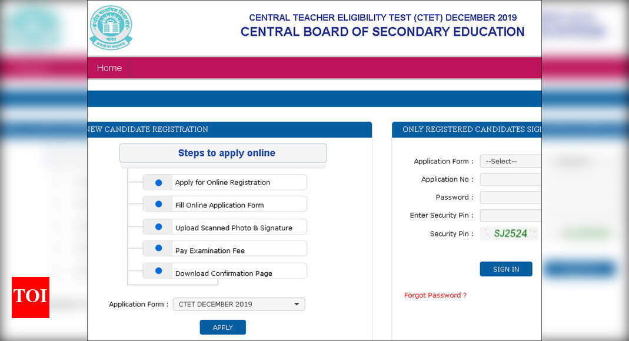Click the security pin captcha image SJ2524
Screen dimensions: 629x341
pyautogui.click(x=509, y=233)
